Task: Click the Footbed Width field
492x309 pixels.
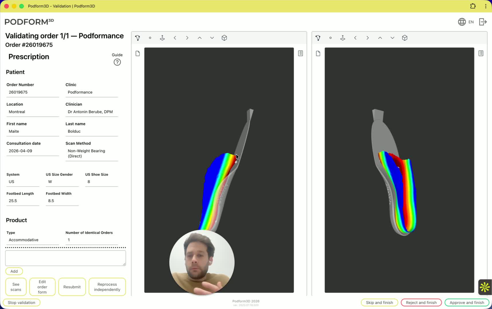Action: pyautogui.click(x=62, y=201)
